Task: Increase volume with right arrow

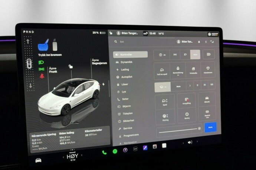Action: (197, 142)
